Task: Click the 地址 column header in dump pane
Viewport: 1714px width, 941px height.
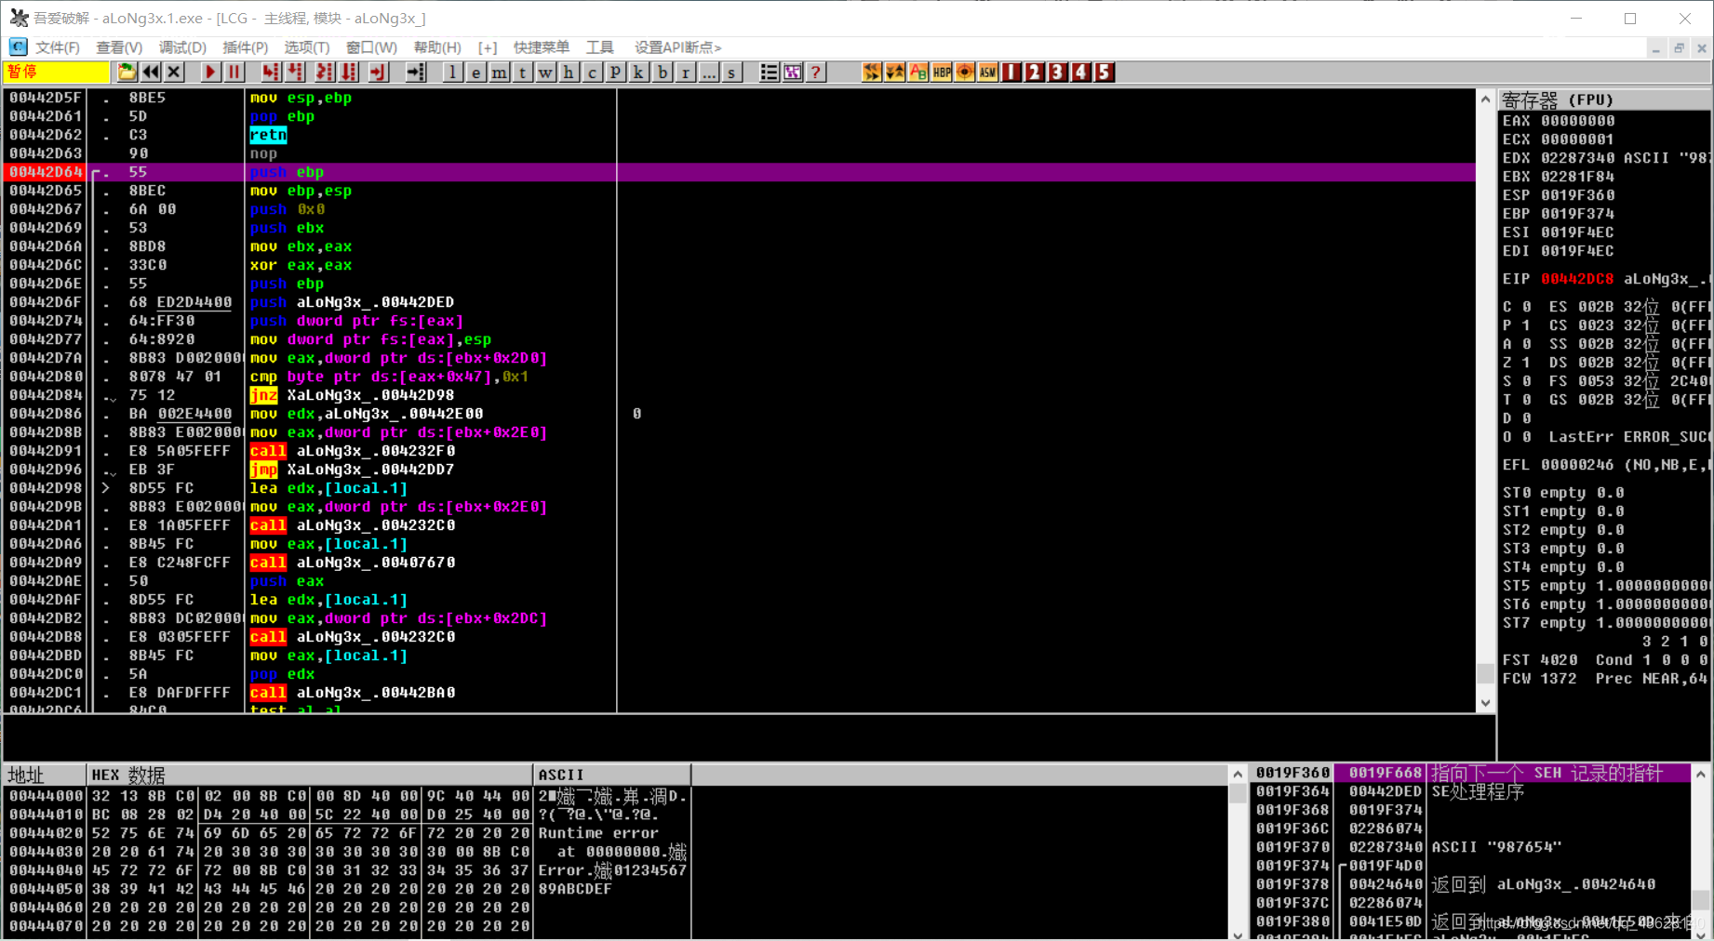Action: pyautogui.click(x=45, y=775)
